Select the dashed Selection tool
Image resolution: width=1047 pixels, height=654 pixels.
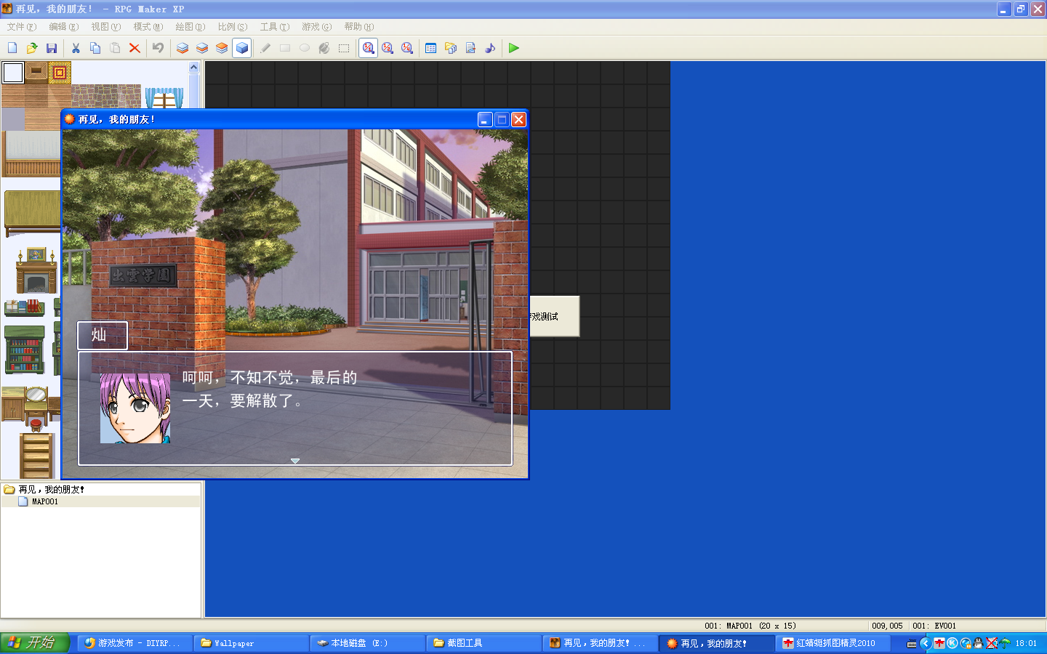coord(344,48)
